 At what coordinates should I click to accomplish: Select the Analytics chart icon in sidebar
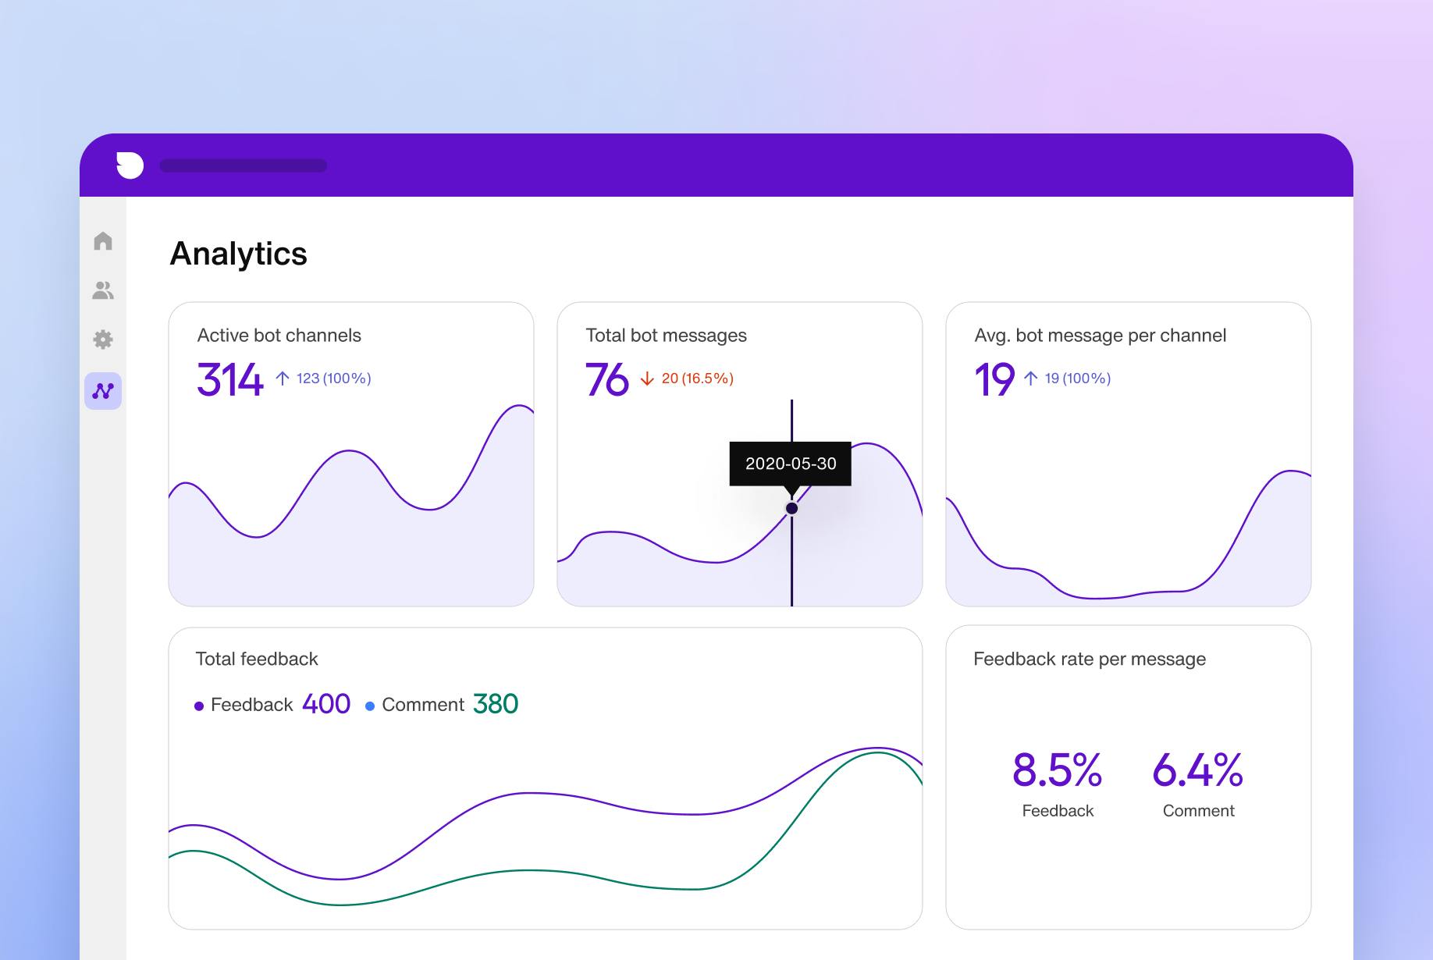(103, 391)
